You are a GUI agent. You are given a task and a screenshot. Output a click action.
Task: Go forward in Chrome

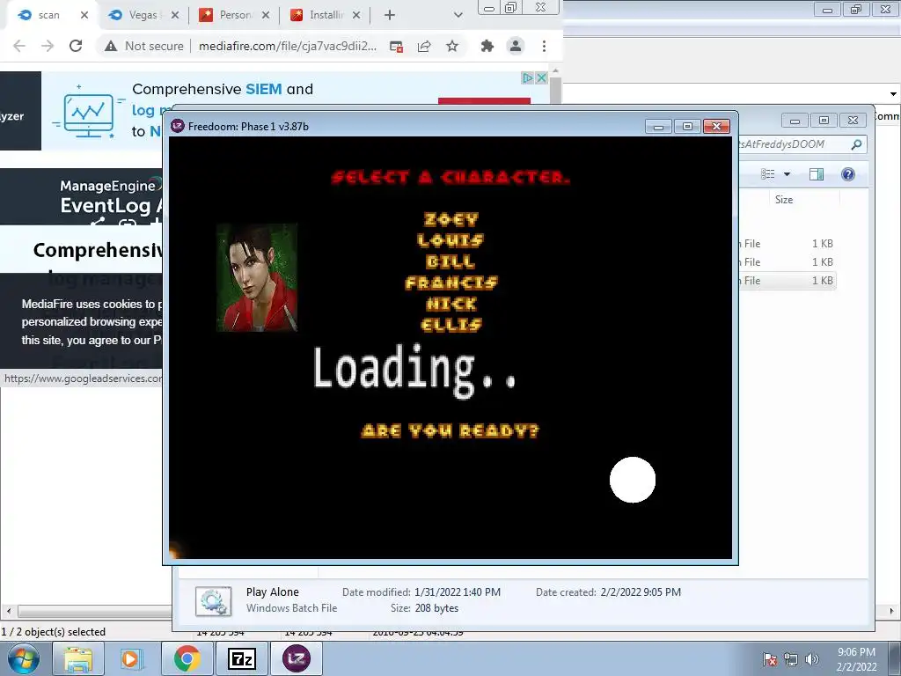tap(48, 46)
